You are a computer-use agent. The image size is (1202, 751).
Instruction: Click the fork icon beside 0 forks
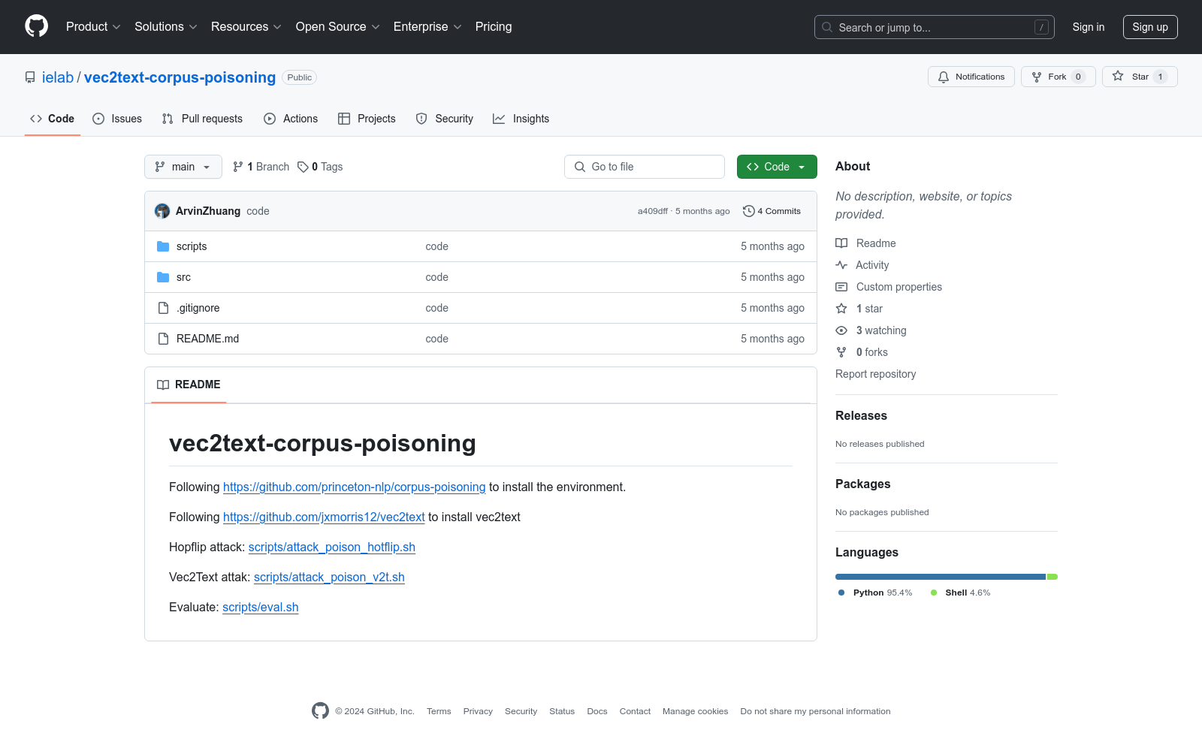tap(841, 352)
